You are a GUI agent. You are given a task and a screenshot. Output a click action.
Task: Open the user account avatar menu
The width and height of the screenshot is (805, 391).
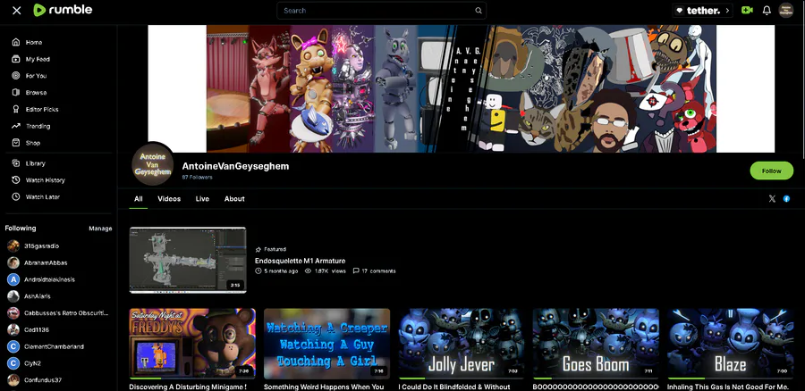pos(786,10)
